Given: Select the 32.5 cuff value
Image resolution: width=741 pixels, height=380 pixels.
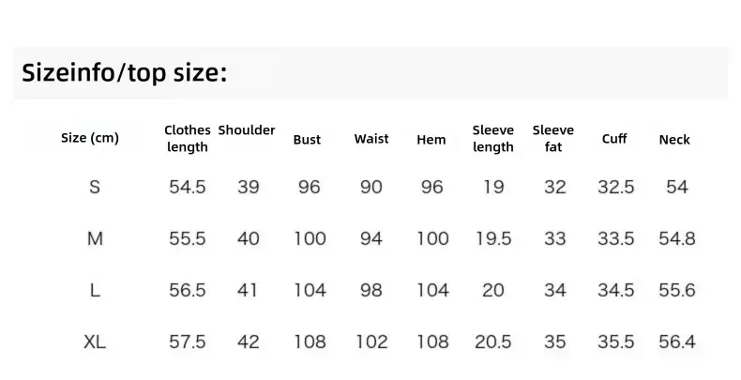Looking at the screenshot, I should tap(615, 187).
